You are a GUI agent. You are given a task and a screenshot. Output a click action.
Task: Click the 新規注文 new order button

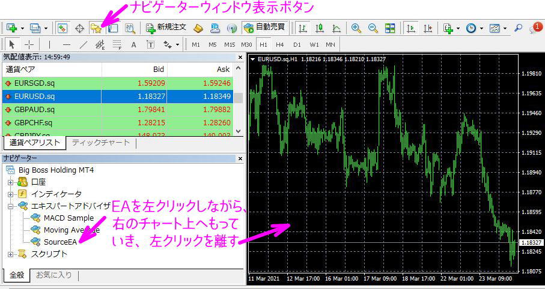pos(166,28)
